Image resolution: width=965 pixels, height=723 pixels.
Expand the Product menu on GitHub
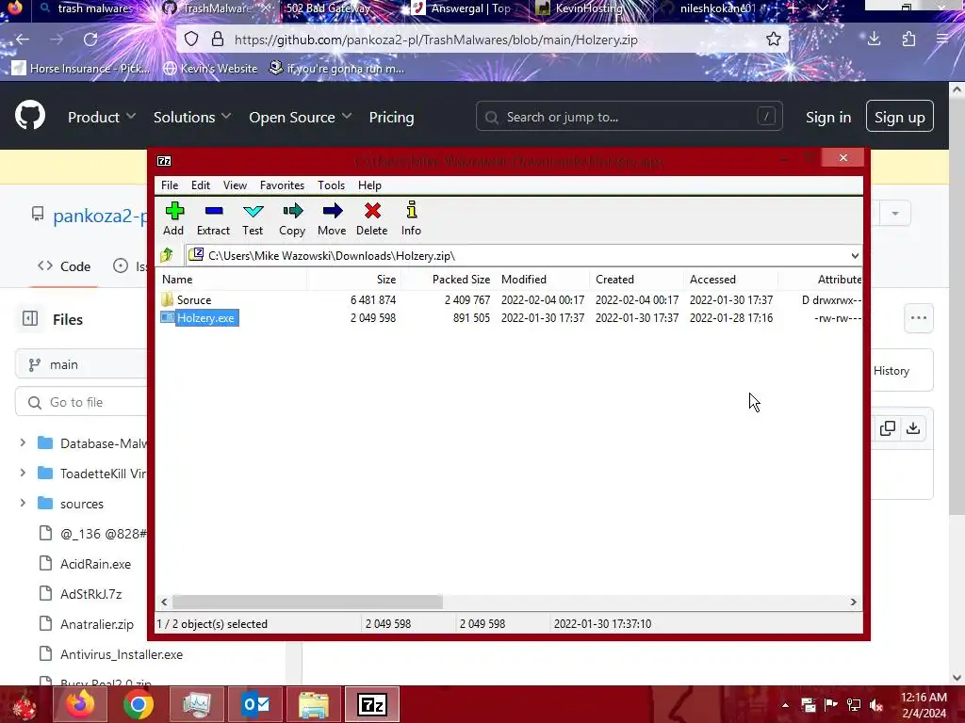coord(102,117)
